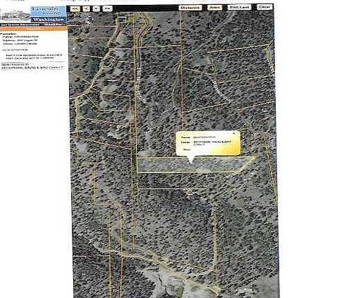360x298 pixels.
Task: Click the Clear button in map toolbar
Action: click(265, 7)
